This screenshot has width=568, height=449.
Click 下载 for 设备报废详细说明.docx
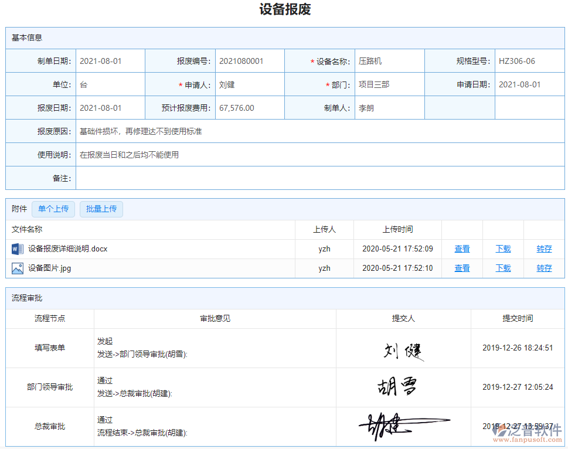(x=502, y=249)
